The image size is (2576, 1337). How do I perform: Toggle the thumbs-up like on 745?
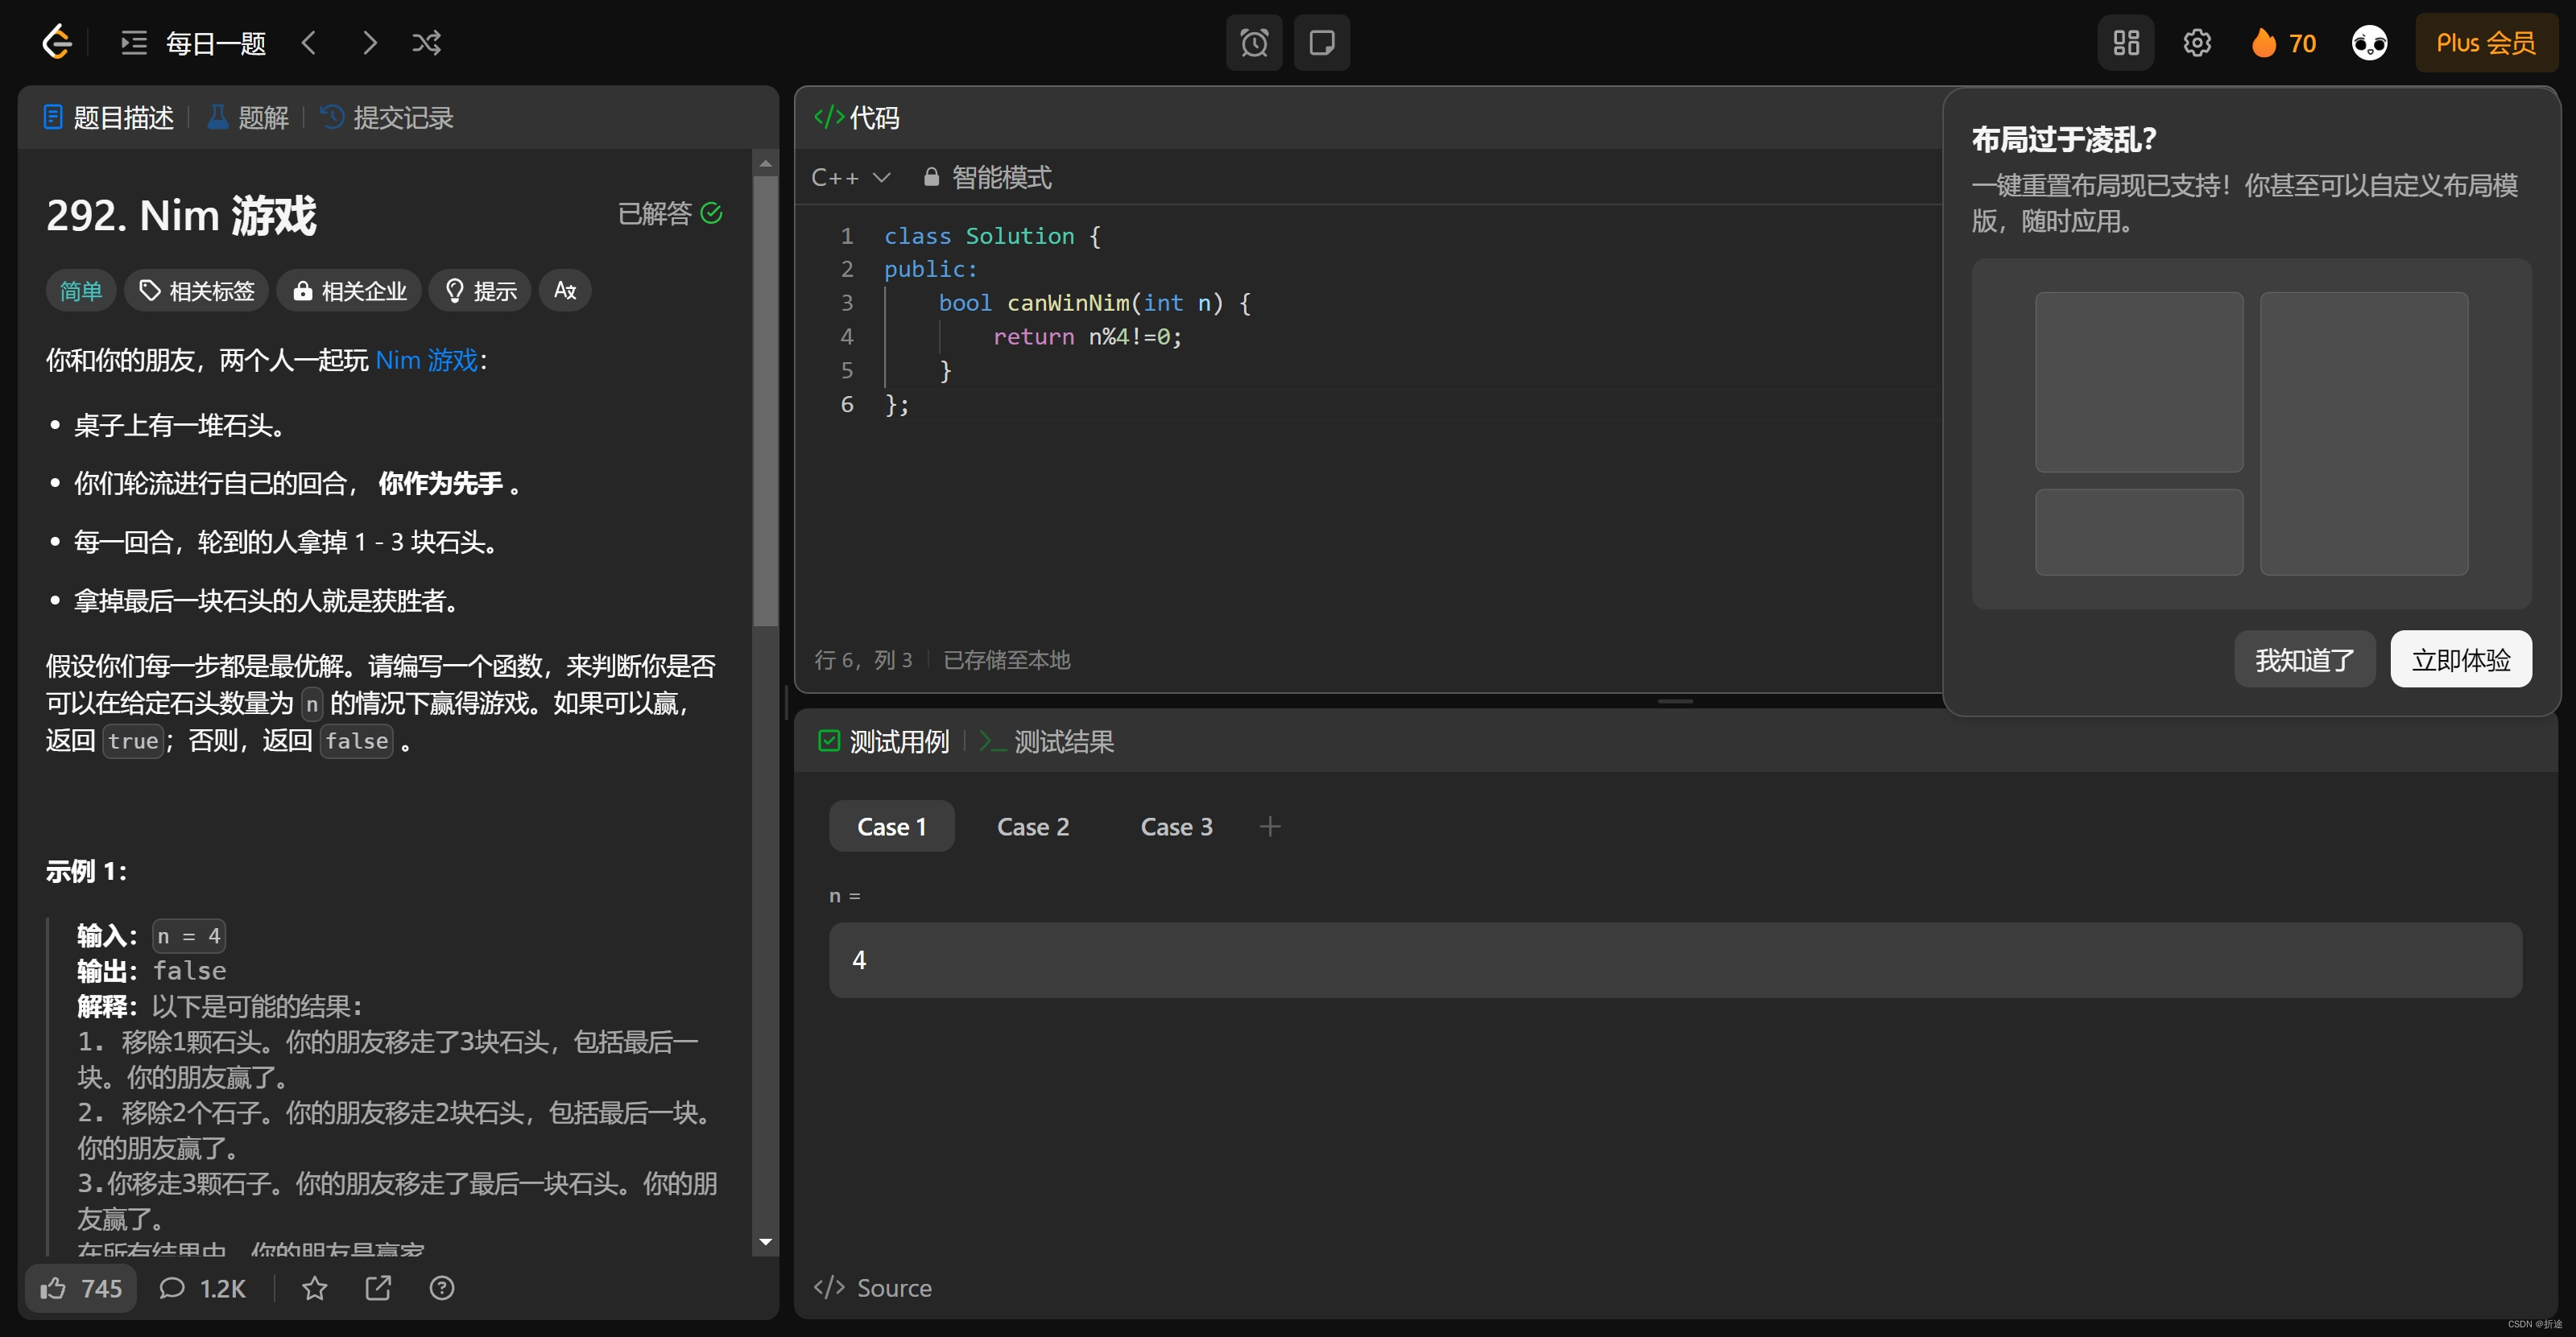point(80,1289)
